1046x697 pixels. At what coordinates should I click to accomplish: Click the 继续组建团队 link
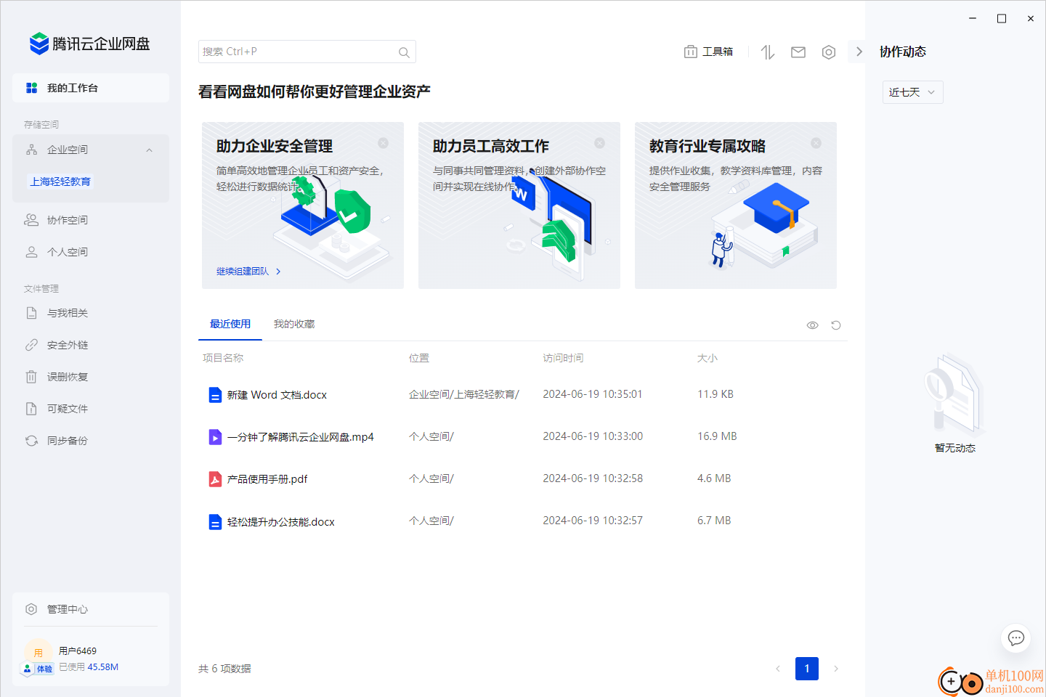[x=248, y=272]
